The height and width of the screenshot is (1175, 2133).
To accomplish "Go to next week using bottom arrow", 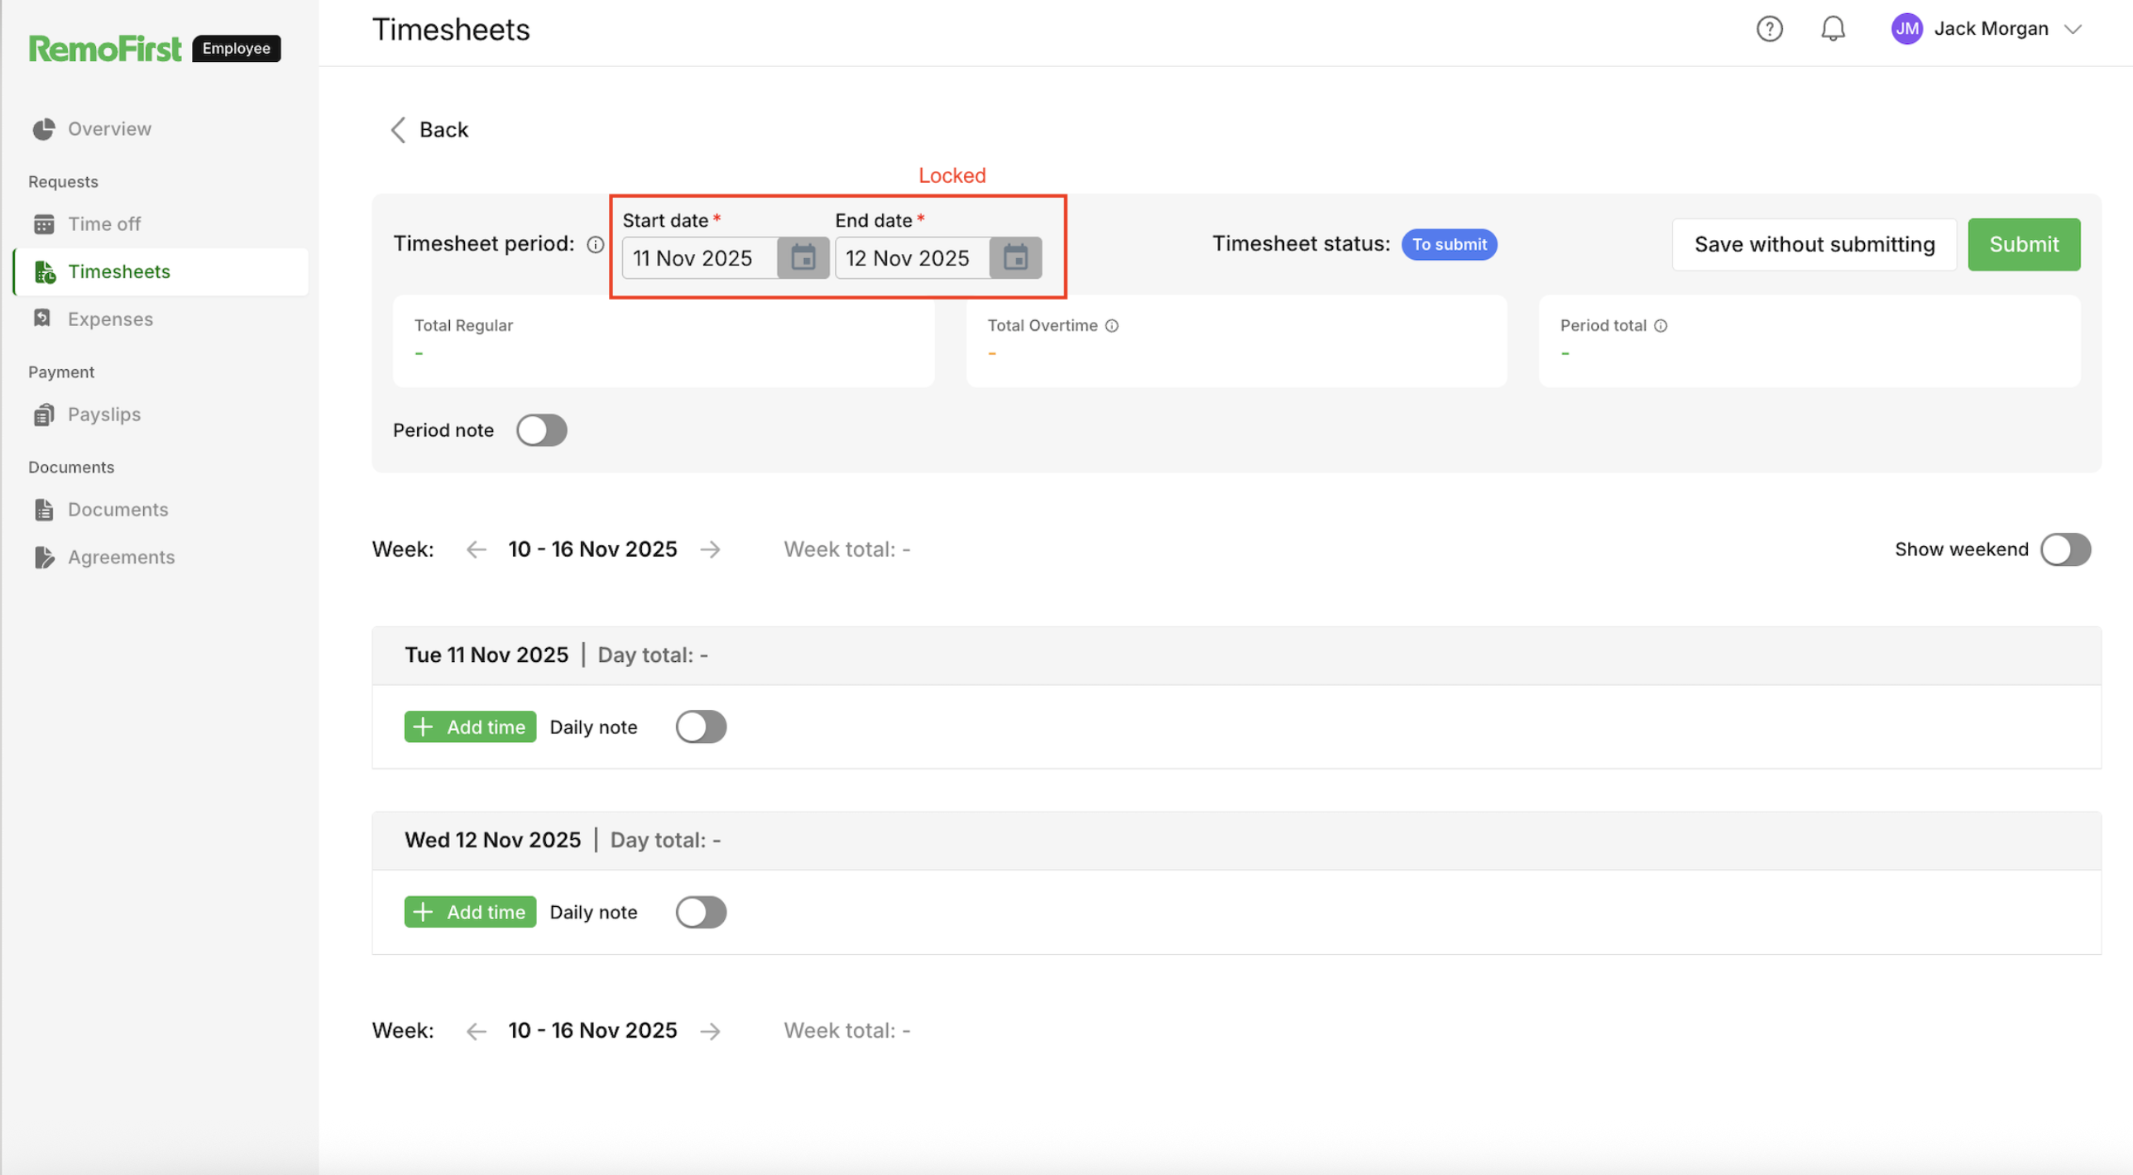I will 711,1030.
